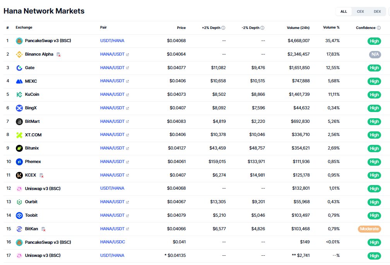The image size is (390, 265).
Task: Open the Ourbit exchange name link
Action: pos(31,202)
